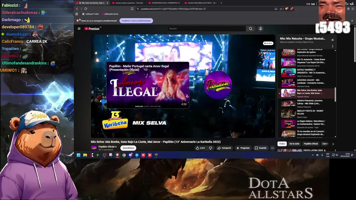Play NATALY RAMÍREZ Y ORQUESTA playlist item

tap(306, 72)
